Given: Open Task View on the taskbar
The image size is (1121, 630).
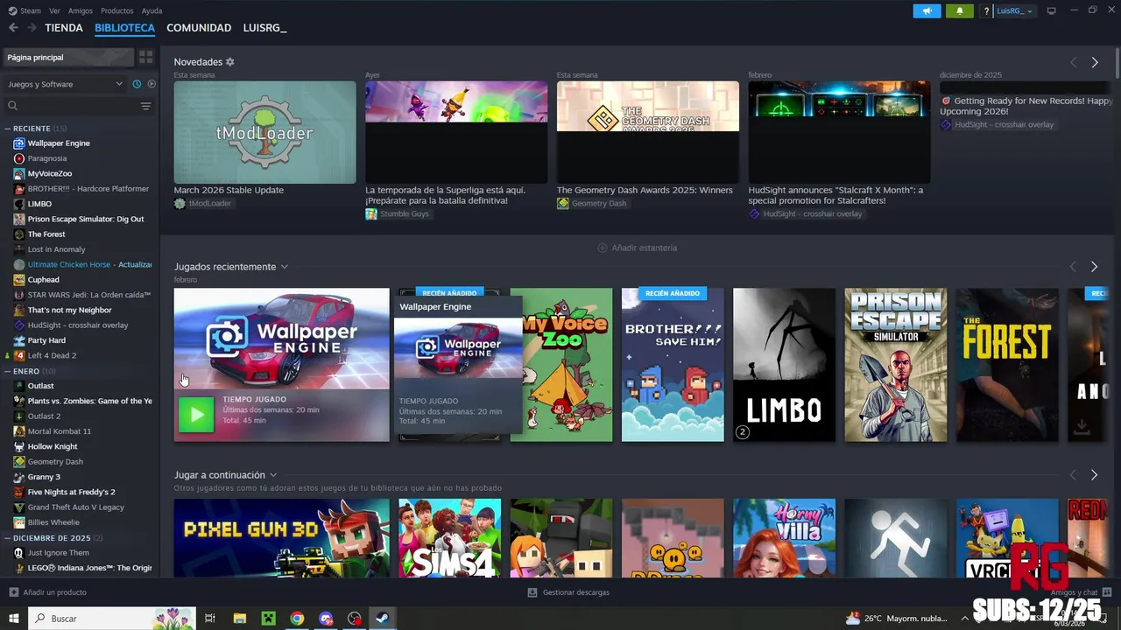Looking at the screenshot, I should [210, 619].
